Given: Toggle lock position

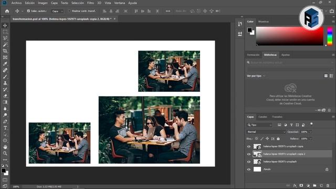Looking at the screenshot, I should pyautogui.click(x=267, y=139).
